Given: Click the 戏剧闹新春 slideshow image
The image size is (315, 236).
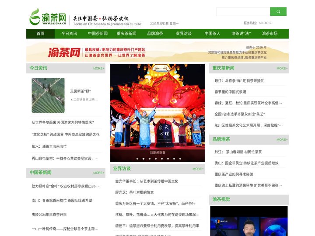Looking at the screenshot, I should (157, 113).
